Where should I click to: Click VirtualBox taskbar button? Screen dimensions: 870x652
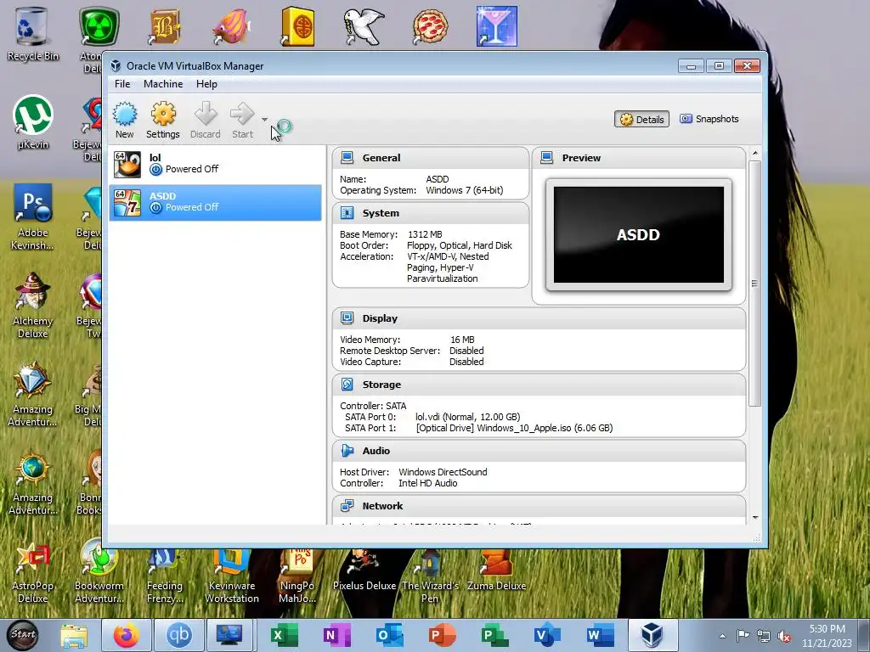[x=652, y=635]
